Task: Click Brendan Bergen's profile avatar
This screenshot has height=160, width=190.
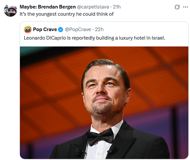Action: (10, 10)
